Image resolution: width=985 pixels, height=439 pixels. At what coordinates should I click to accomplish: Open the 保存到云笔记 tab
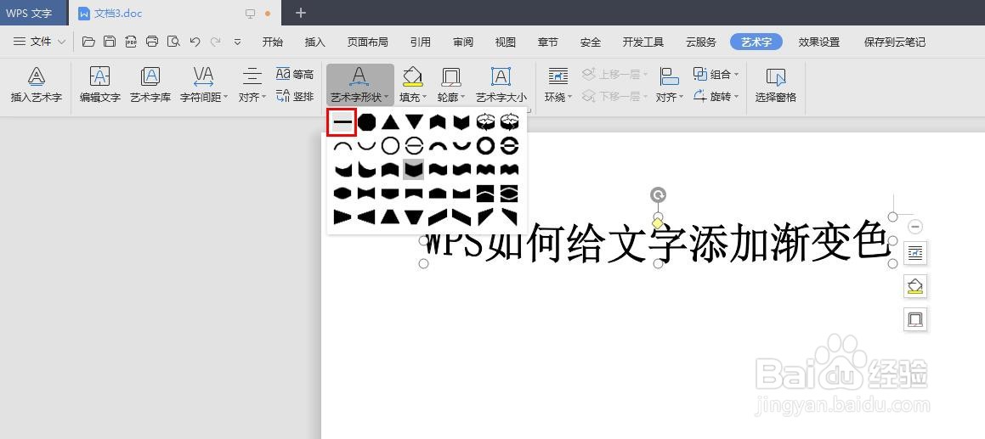[895, 42]
